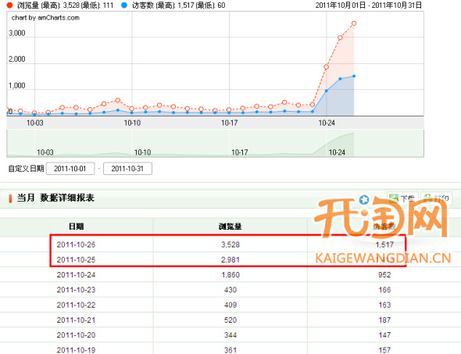461x354 pixels.
Task: Open the 2011-10-01 start date field
Action: (x=70, y=169)
